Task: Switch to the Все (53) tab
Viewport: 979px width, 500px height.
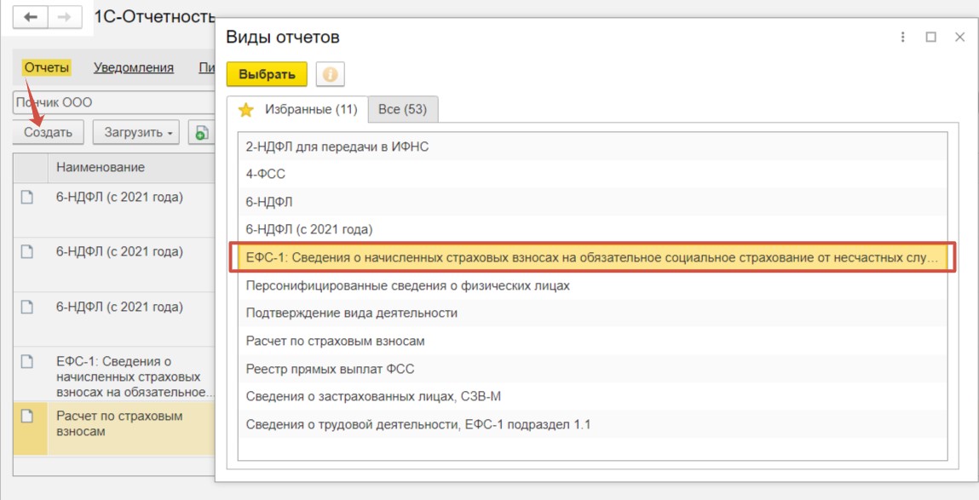Action: (403, 110)
